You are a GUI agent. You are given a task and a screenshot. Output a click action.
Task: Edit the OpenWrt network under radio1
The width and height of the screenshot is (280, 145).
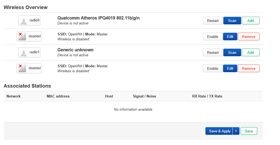[230, 68]
